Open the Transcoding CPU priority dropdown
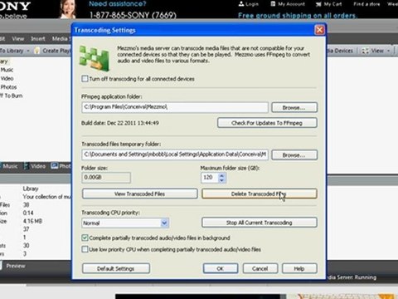 pyautogui.click(x=164, y=223)
